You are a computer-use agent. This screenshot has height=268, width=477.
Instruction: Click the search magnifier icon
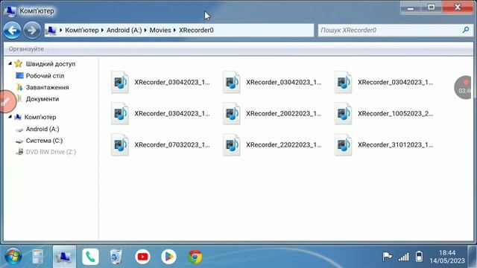[x=465, y=30]
